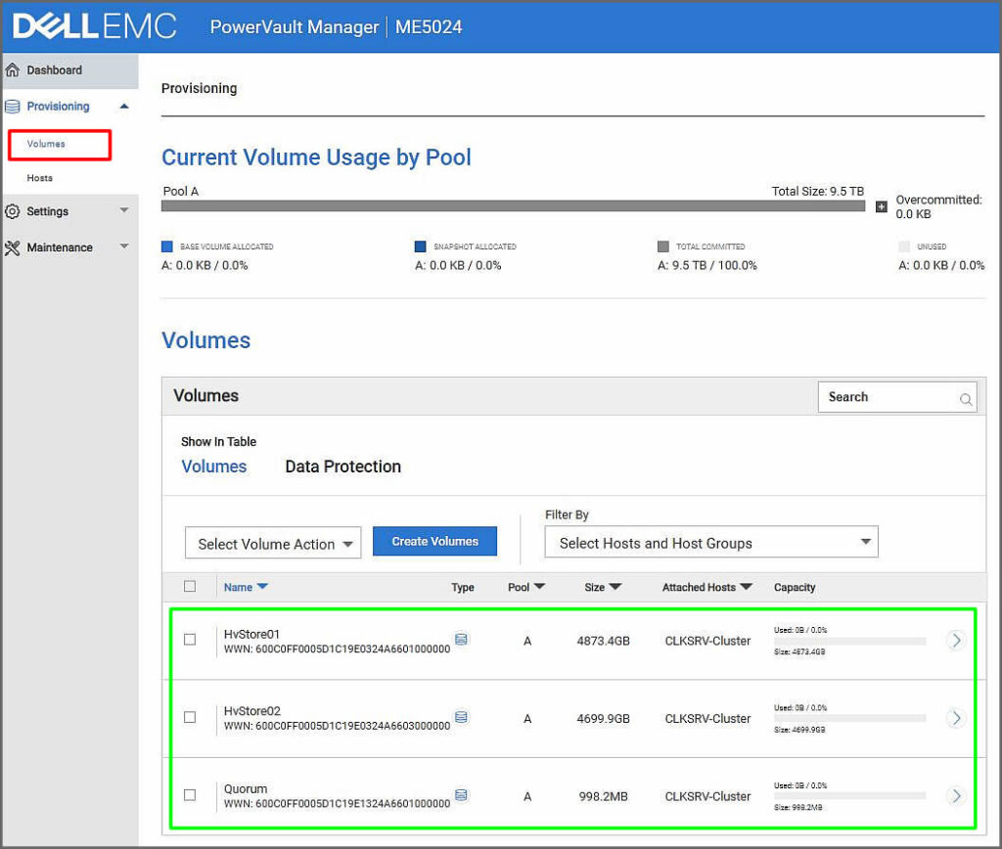Viewport: 1002px width, 849px height.
Task: Click the plus icon beside Pool A bar
Action: pyautogui.click(x=882, y=206)
